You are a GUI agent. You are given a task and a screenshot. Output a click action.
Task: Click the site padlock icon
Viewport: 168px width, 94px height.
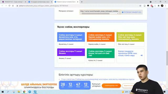(17, 6)
